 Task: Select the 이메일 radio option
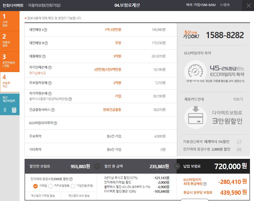35,186
